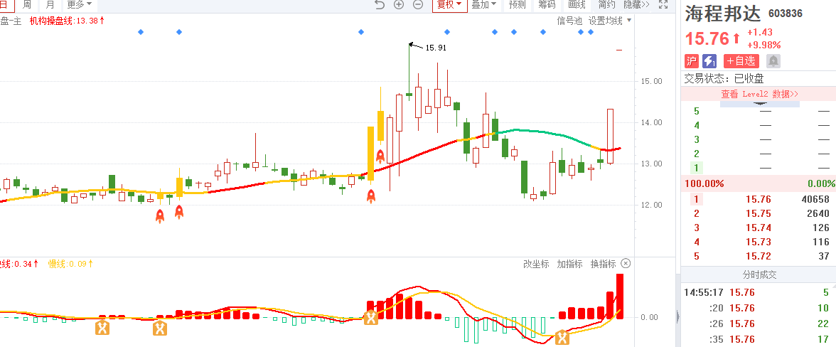Click the 预测 forecast button
Image resolution: width=836 pixels, height=347 pixels.
click(518, 5)
